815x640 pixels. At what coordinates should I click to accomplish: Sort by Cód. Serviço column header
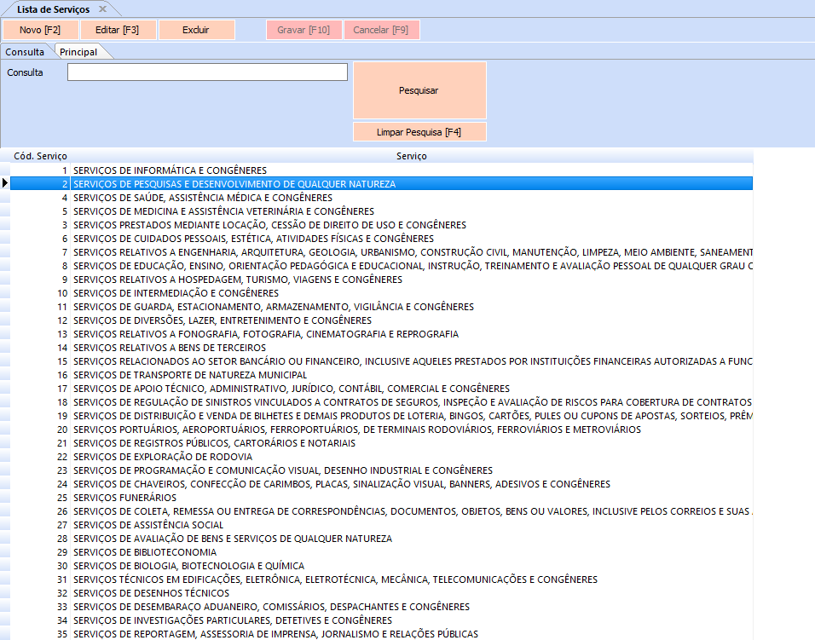point(40,157)
